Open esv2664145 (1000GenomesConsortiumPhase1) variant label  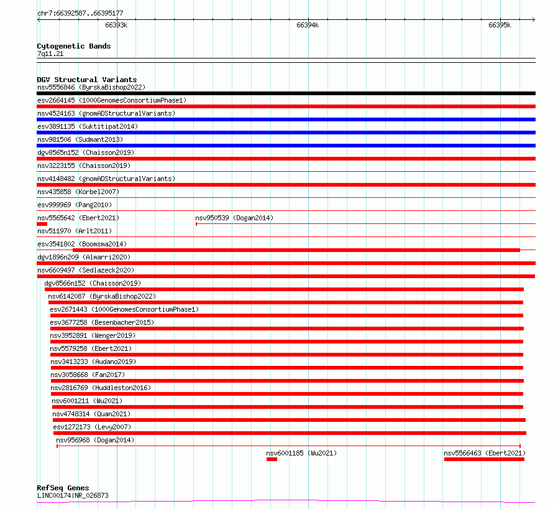click(x=112, y=100)
